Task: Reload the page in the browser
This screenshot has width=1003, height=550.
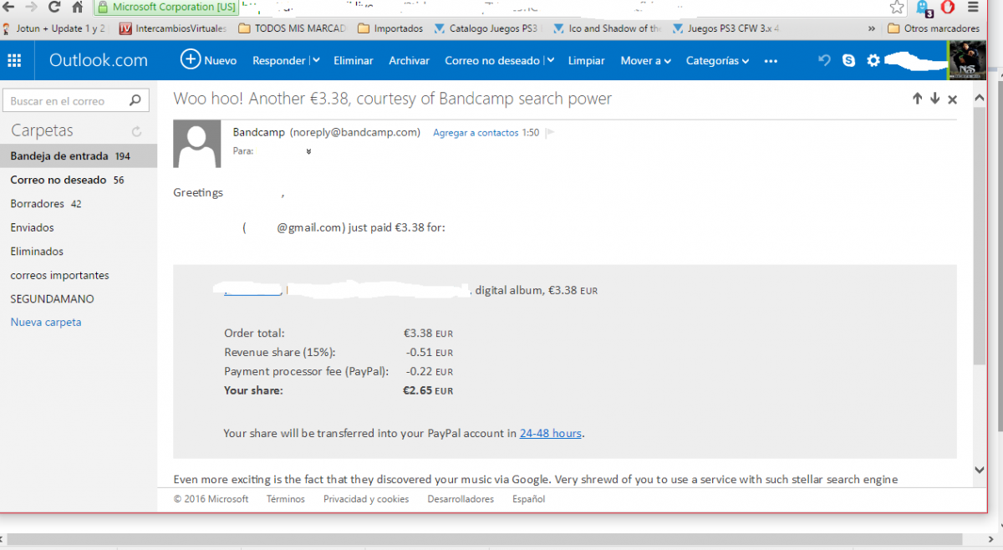Action: [54, 8]
